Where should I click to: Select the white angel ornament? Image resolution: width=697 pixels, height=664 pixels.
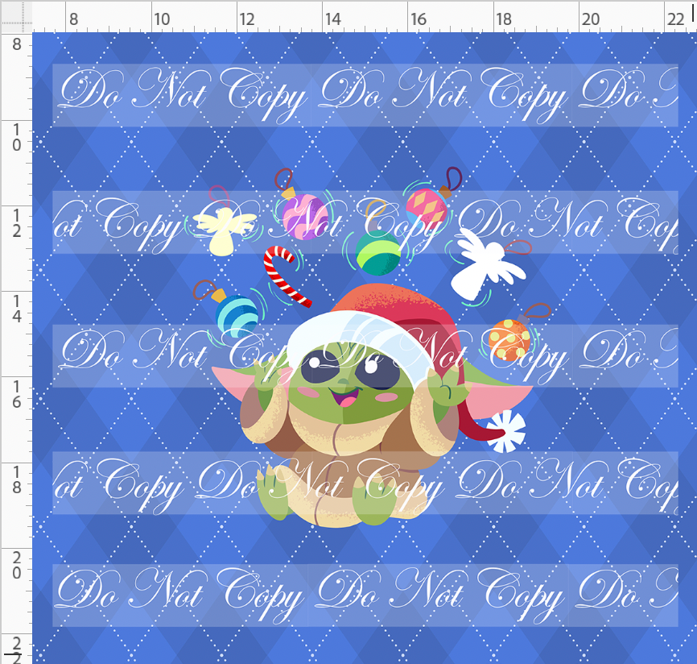point(485,264)
